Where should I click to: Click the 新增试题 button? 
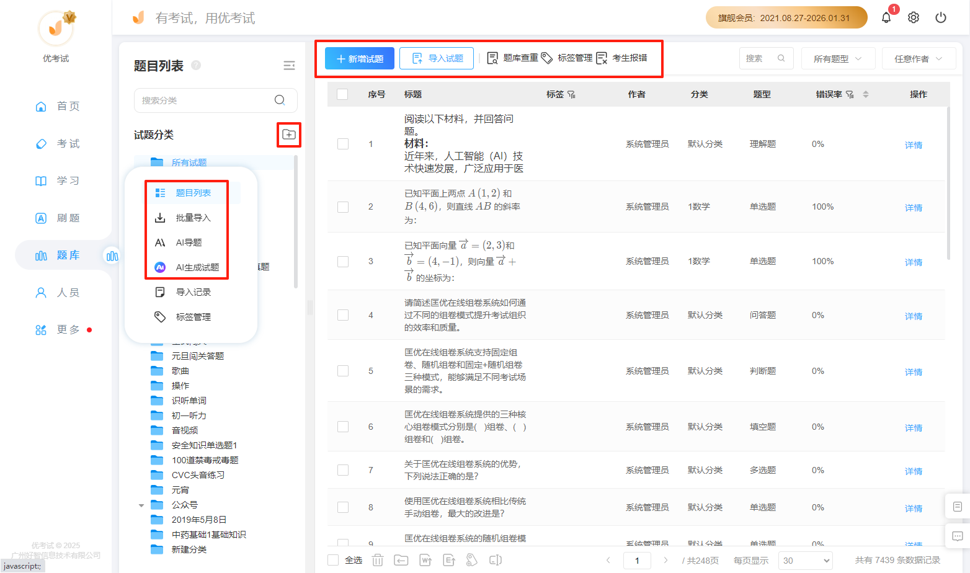coord(360,58)
